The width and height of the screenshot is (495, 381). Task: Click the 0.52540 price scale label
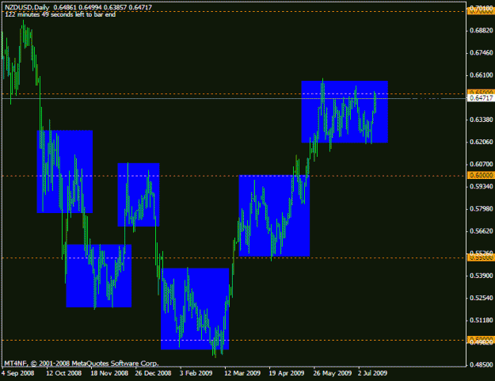click(x=481, y=298)
